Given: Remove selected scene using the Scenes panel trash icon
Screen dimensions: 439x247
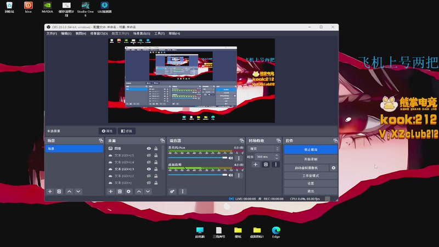Looking at the screenshot, I should click(x=59, y=191).
